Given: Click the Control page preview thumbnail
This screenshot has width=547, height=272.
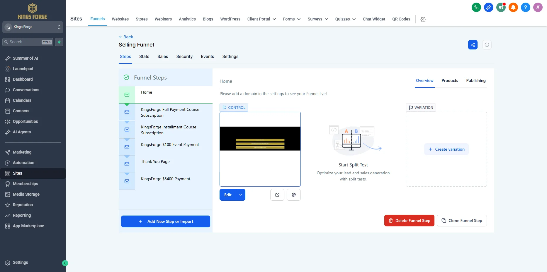Looking at the screenshot, I should [260, 149].
